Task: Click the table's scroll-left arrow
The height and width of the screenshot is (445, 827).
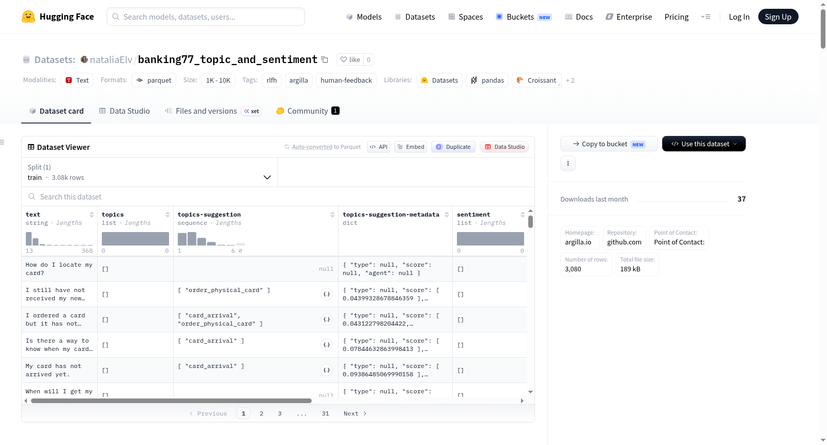Action: pyautogui.click(x=26, y=401)
